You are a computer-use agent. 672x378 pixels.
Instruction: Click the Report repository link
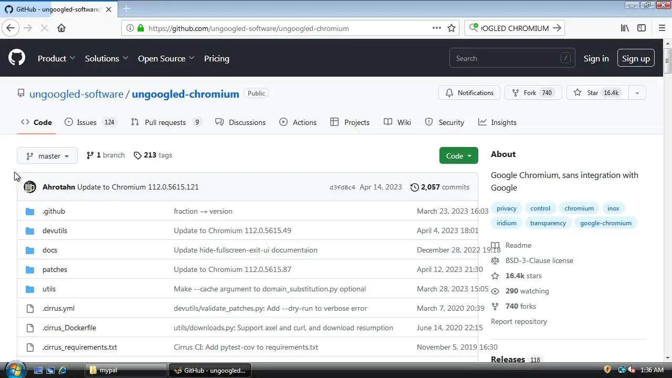click(x=519, y=321)
